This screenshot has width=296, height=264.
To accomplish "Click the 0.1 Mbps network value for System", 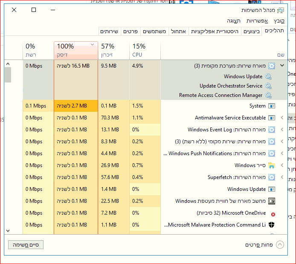I will pos(38,106).
